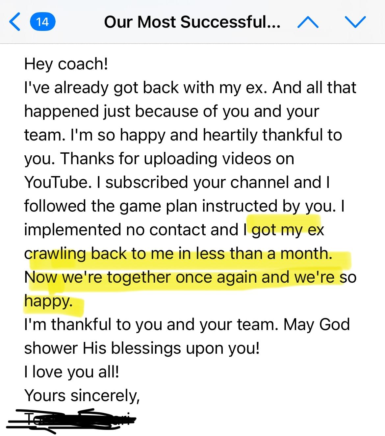The image size is (385, 436).
Task: Tap the text 'implemented no contact and I'
Action: [x=135, y=230]
